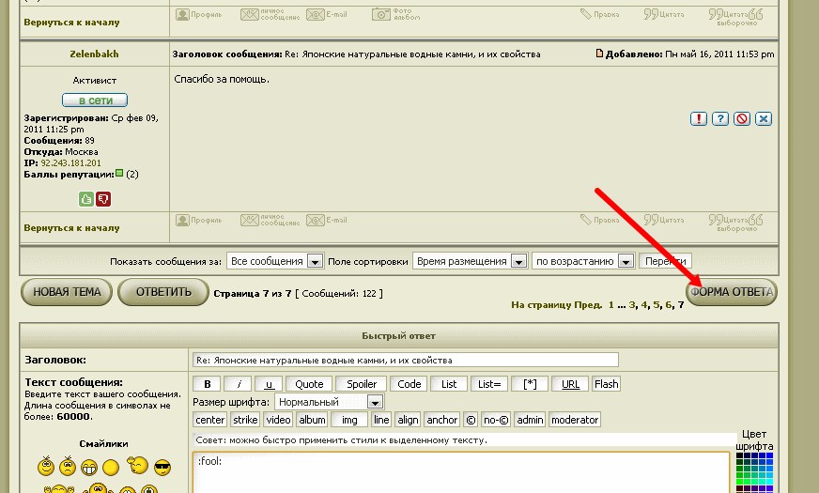This screenshot has height=493, width=819.
Task: Open the 'Все сообщения' dropdown
Action: [276, 261]
